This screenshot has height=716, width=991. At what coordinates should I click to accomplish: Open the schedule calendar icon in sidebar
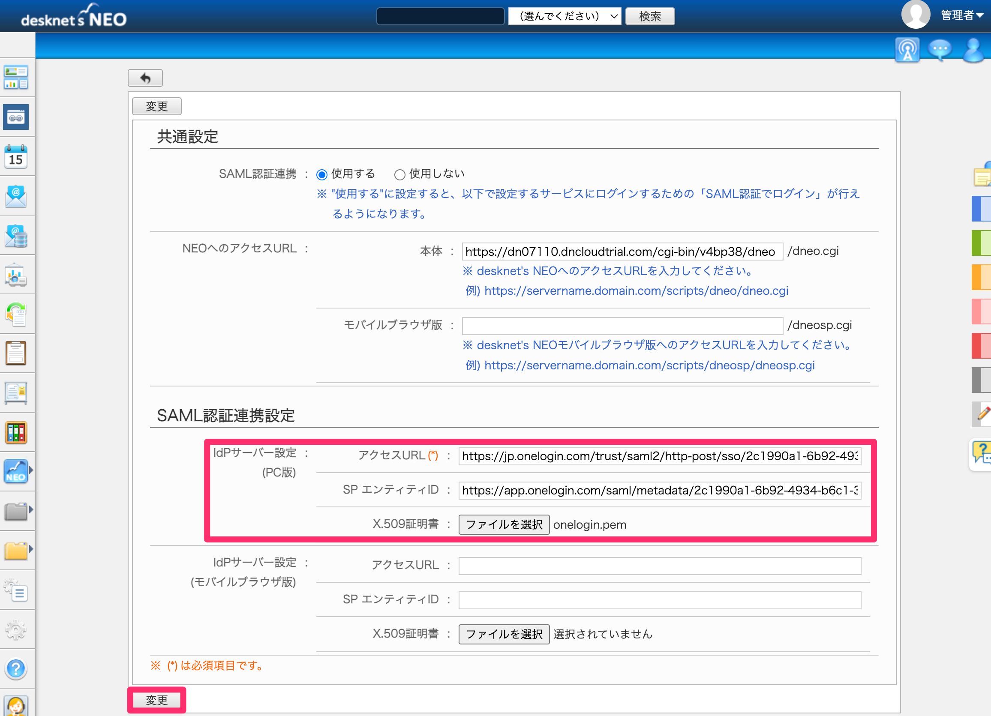[16, 156]
